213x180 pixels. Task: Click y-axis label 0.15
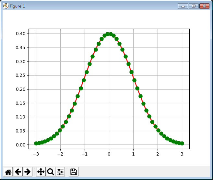coord(20,103)
